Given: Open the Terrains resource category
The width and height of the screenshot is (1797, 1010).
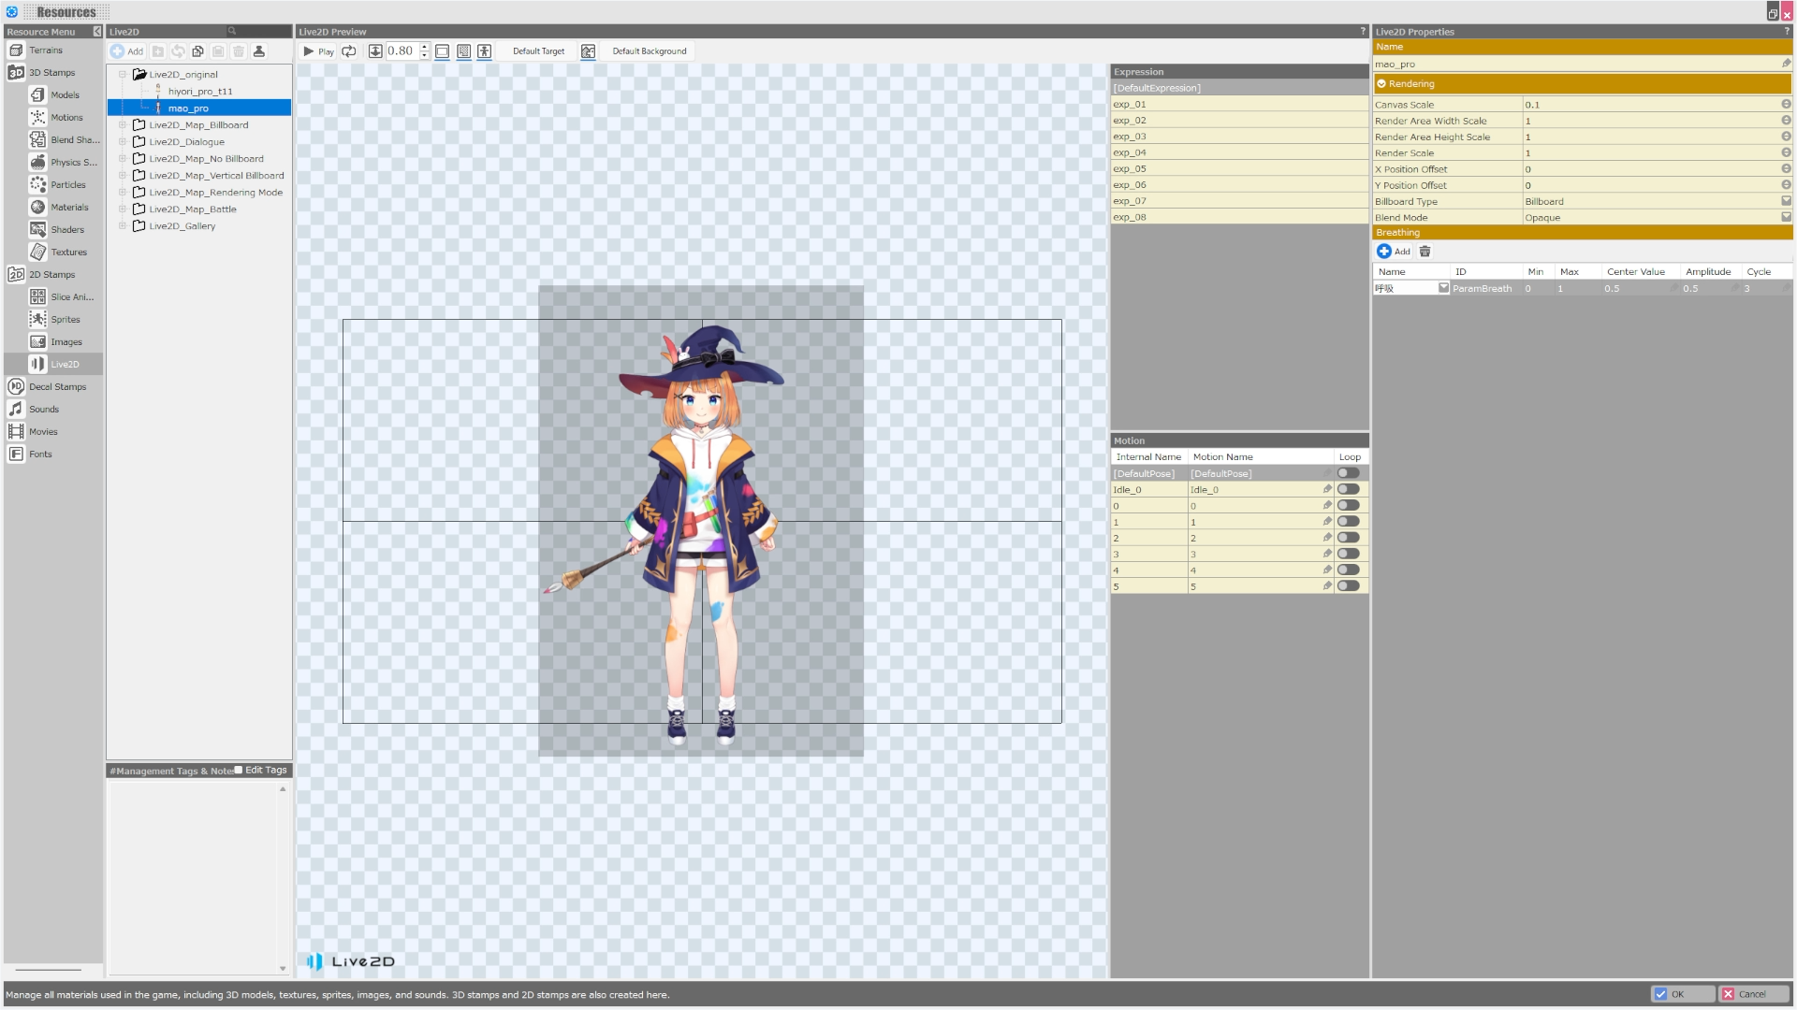Looking at the screenshot, I should (45, 50).
